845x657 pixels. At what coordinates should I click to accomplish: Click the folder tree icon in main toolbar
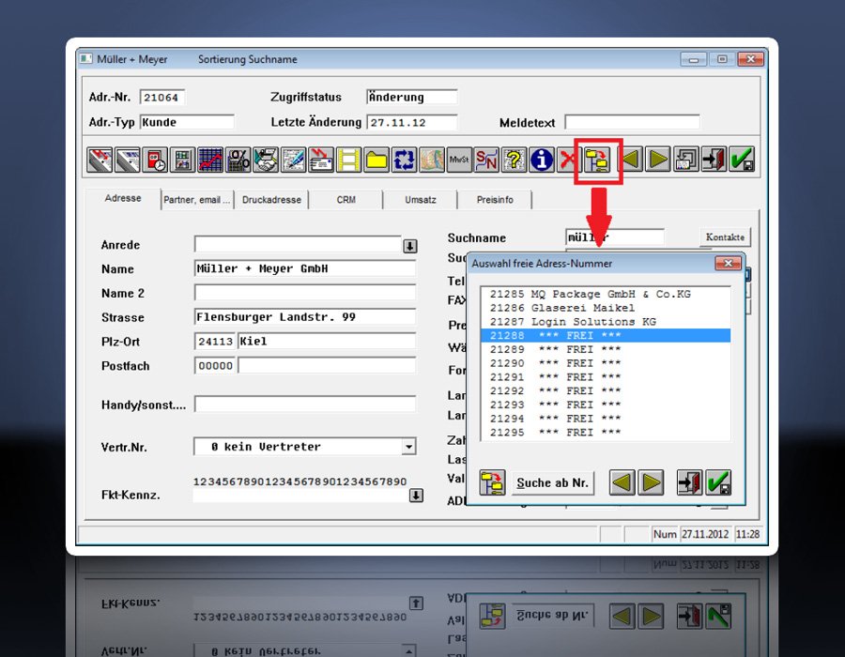click(x=598, y=160)
